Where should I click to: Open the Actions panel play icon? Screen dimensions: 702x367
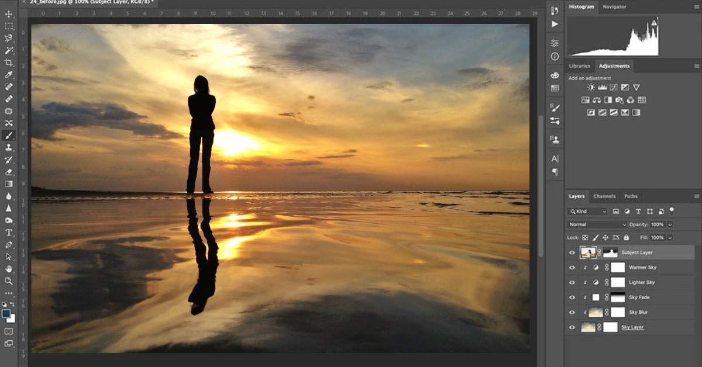point(555,24)
